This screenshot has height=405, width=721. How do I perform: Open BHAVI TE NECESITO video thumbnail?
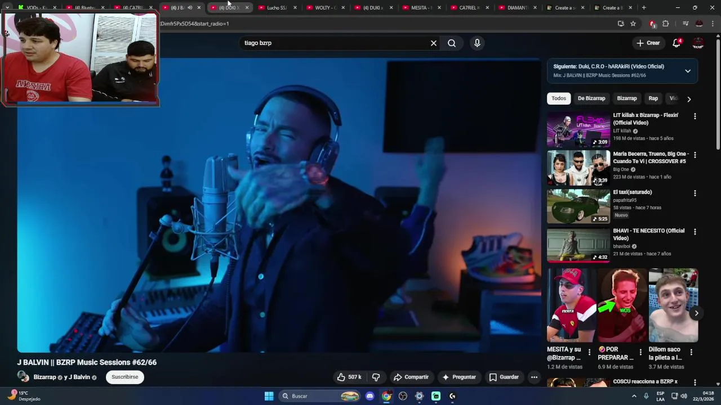coord(578,245)
